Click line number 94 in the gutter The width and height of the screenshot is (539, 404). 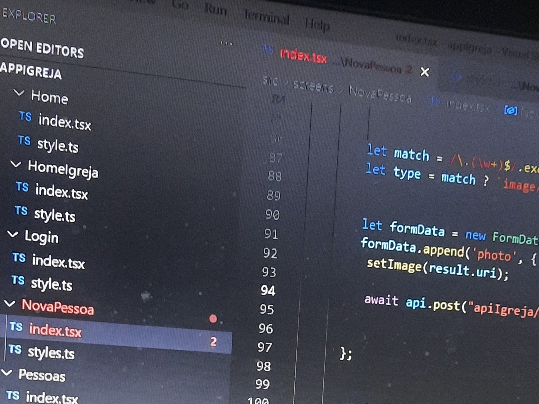(268, 291)
